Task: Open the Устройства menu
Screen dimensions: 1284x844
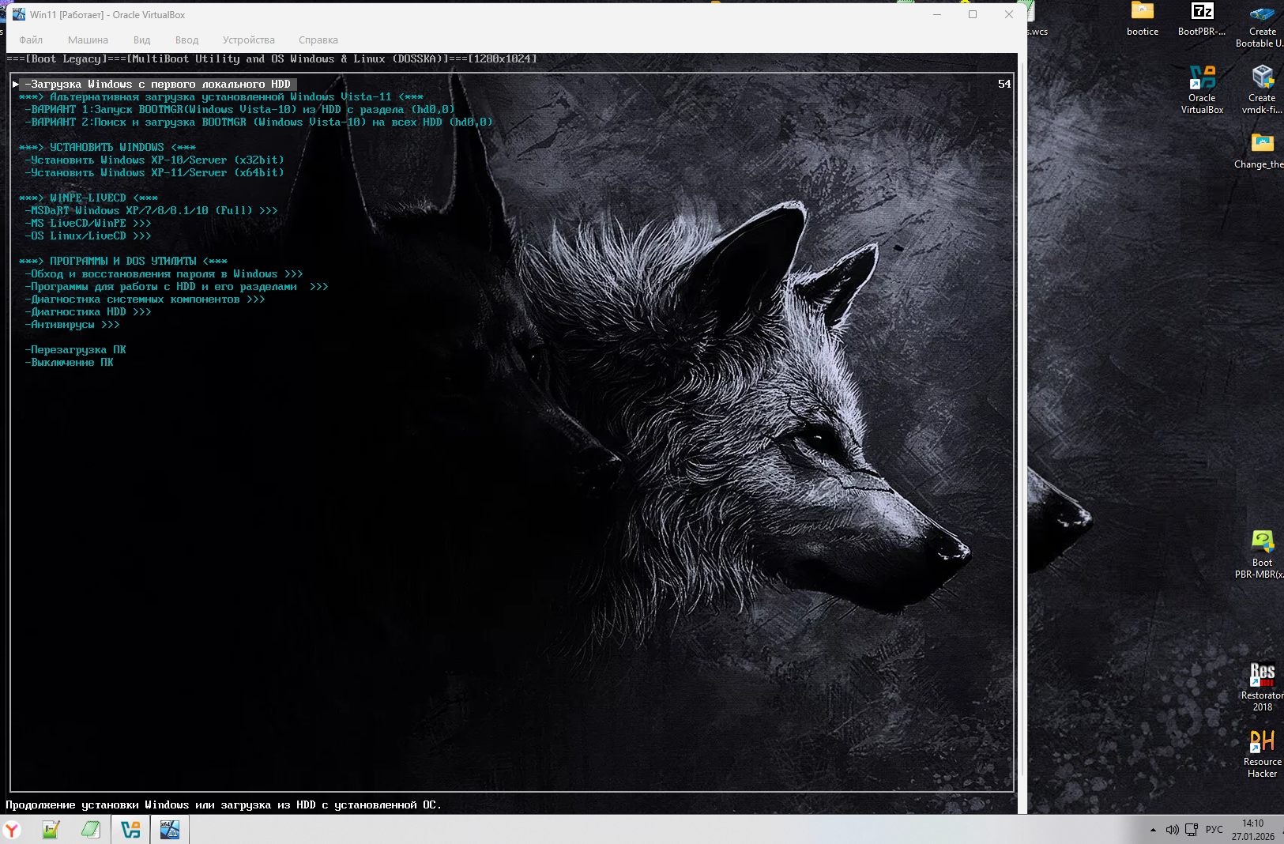Action: tap(248, 40)
